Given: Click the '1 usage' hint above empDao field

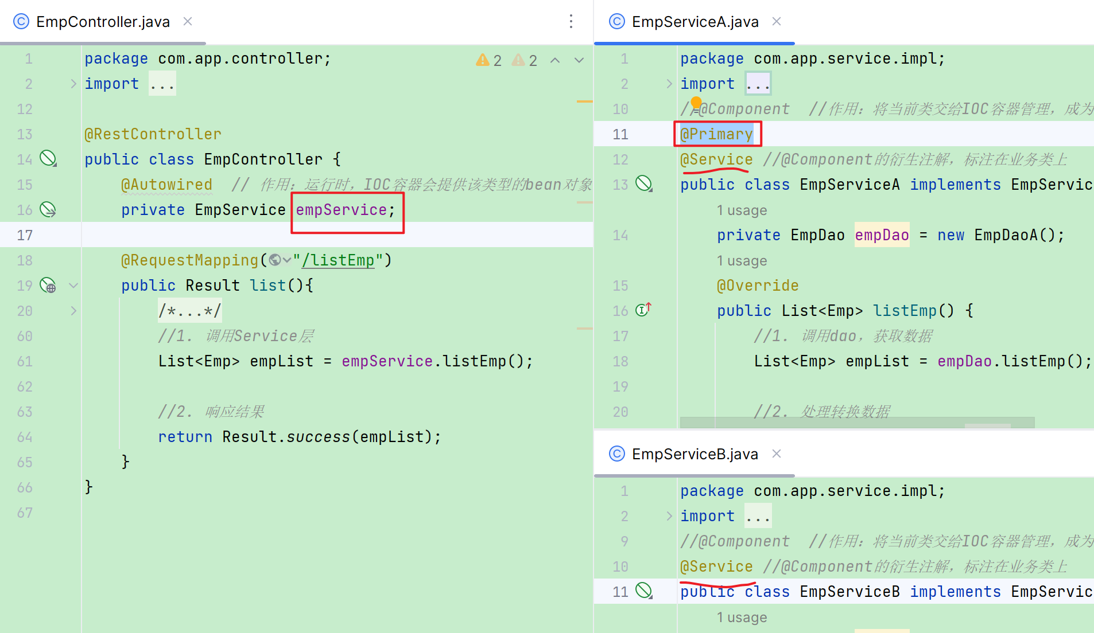Looking at the screenshot, I should click(742, 210).
